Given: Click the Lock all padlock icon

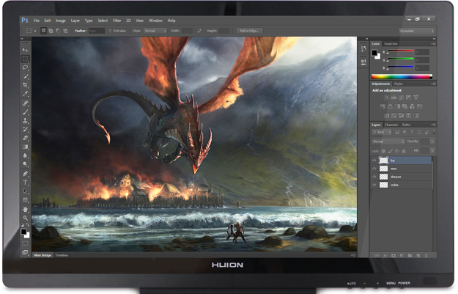Looking at the screenshot, I should click(x=404, y=151).
